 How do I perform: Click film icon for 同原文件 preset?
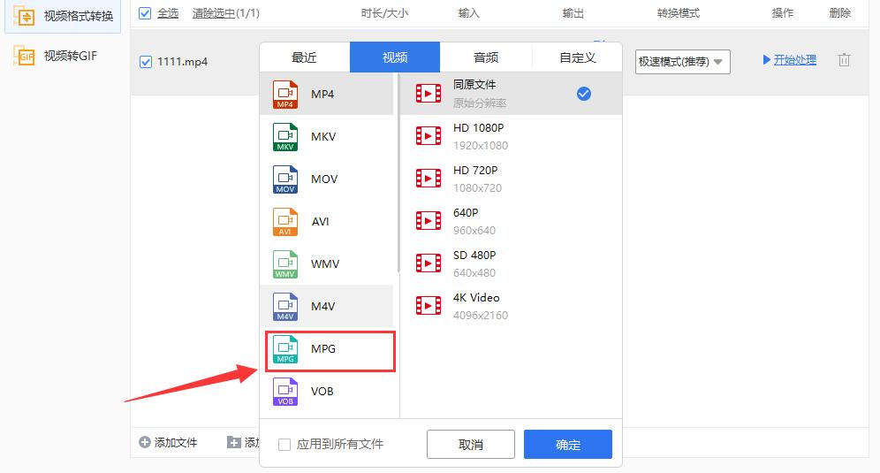pyautogui.click(x=429, y=93)
